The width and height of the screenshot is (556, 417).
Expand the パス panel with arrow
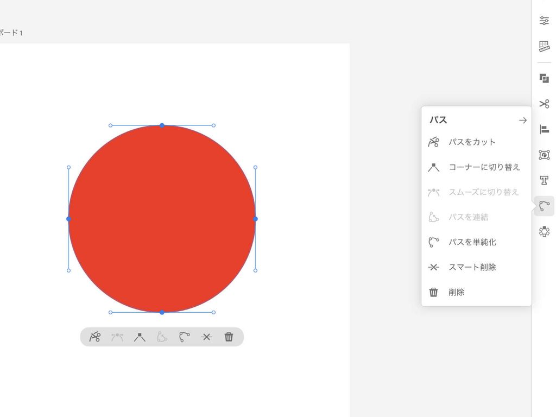tap(523, 120)
